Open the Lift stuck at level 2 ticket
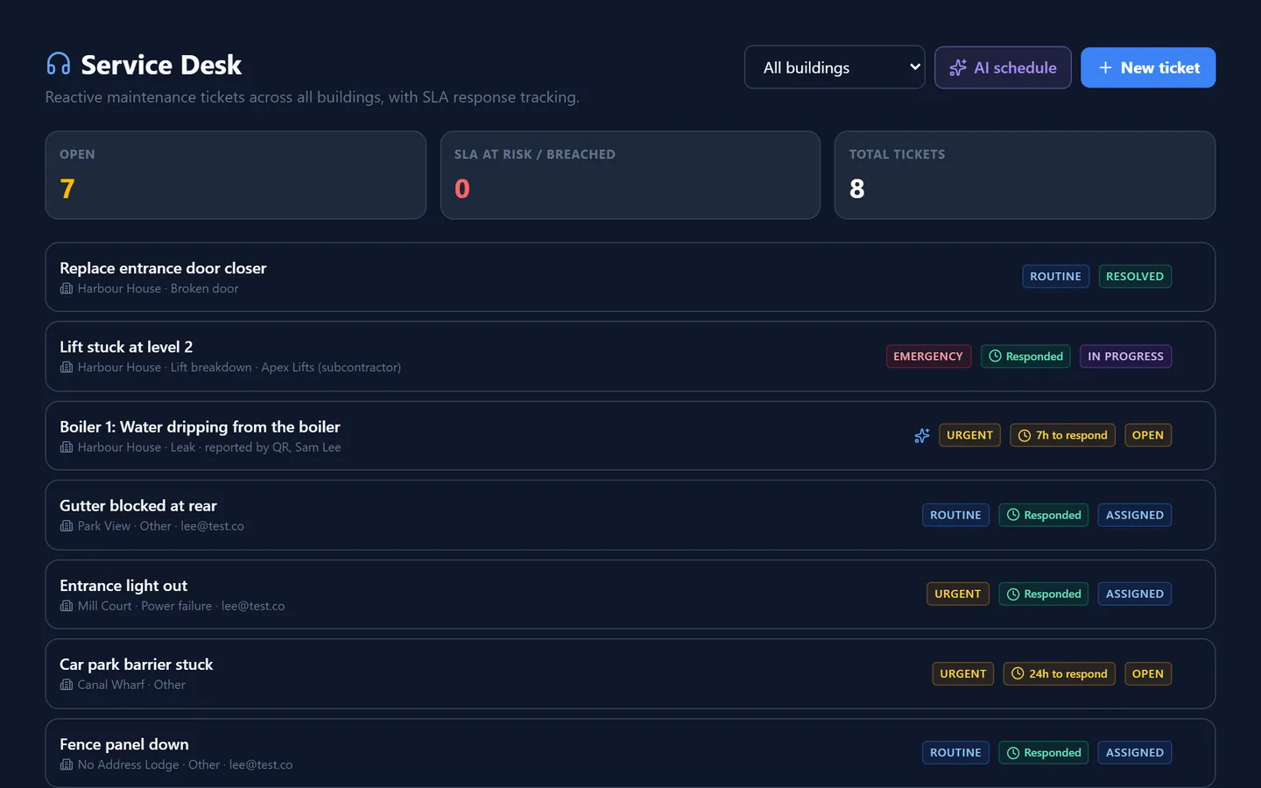1261x788 pixels. [x=630, y=356]
